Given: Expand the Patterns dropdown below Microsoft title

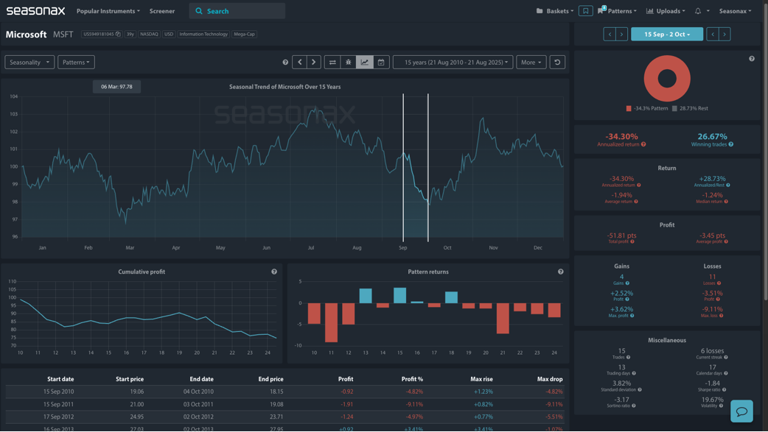Looking at the screenshot, I should coord(76,62).
